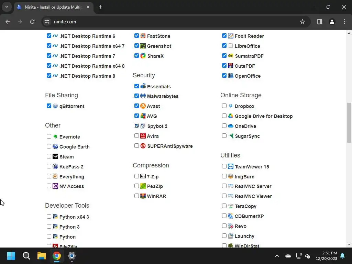The height and width of the screenshot is (264, 352).
Task: Open the Chrome profile avatar
Action: tap(332, 22)
